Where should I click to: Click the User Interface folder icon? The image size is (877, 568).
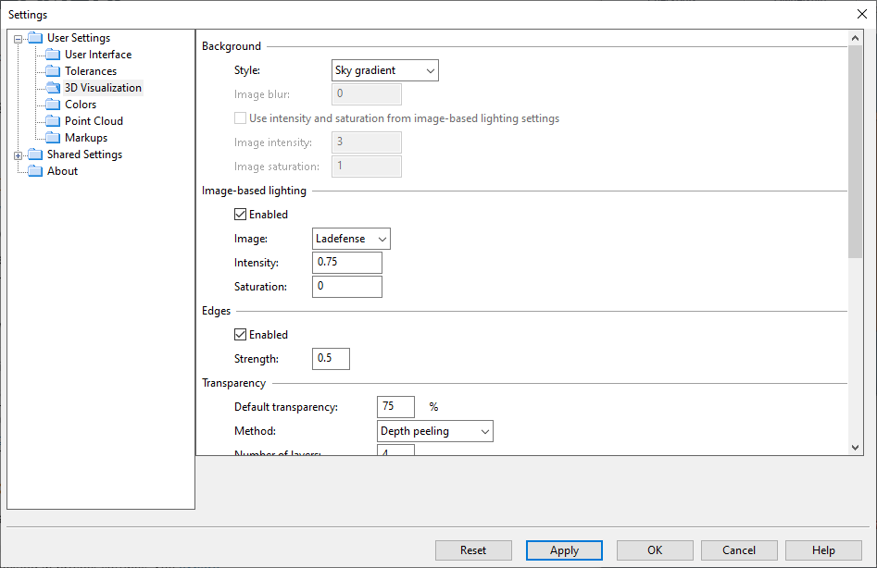tap(53, 55)
